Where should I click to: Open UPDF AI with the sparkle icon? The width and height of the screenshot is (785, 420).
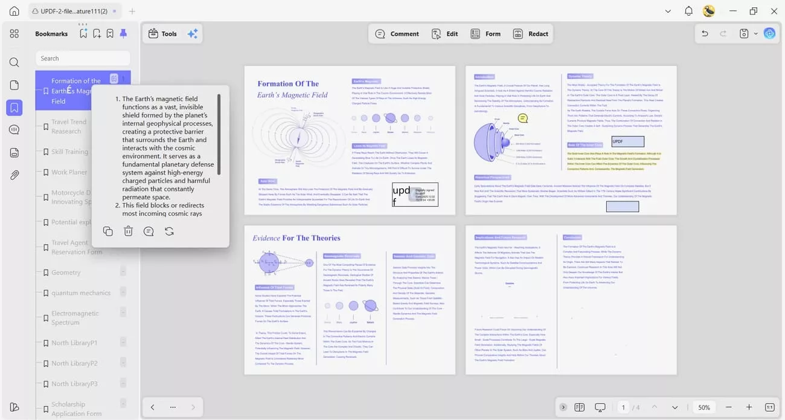(193, 33)
